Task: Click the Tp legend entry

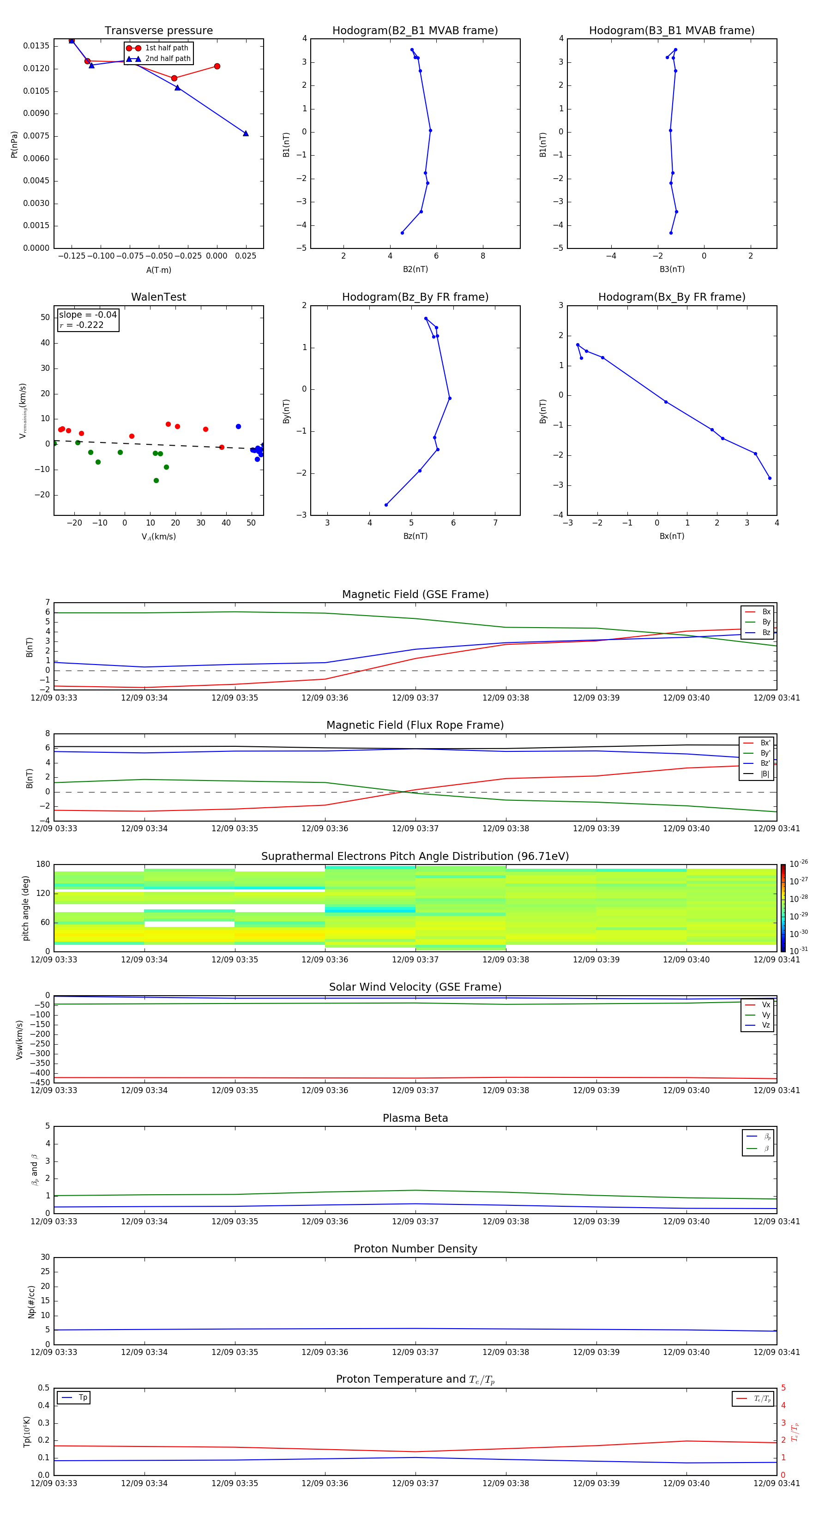Action: (x=74, y=1397)
